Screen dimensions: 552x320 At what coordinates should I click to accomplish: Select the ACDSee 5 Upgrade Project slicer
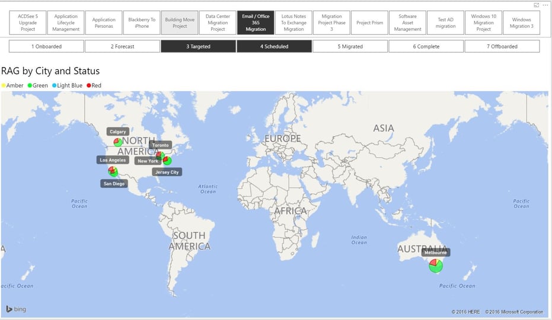tap(27, 23)
